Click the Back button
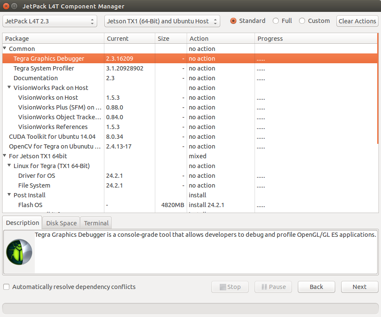The width and height of the screenshot is (381, 317). coord(317,287)
